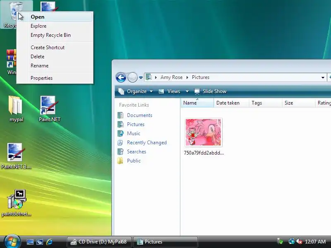Sort by the Name column header
The width and height of the screenshot is (331, 248).
[x=197, y=103]
